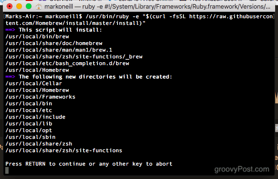The width and height of the screenshot is (278, 179).
Task: Click the purple arrow before 'The following new directories'
Action: [x=10, y=77]
